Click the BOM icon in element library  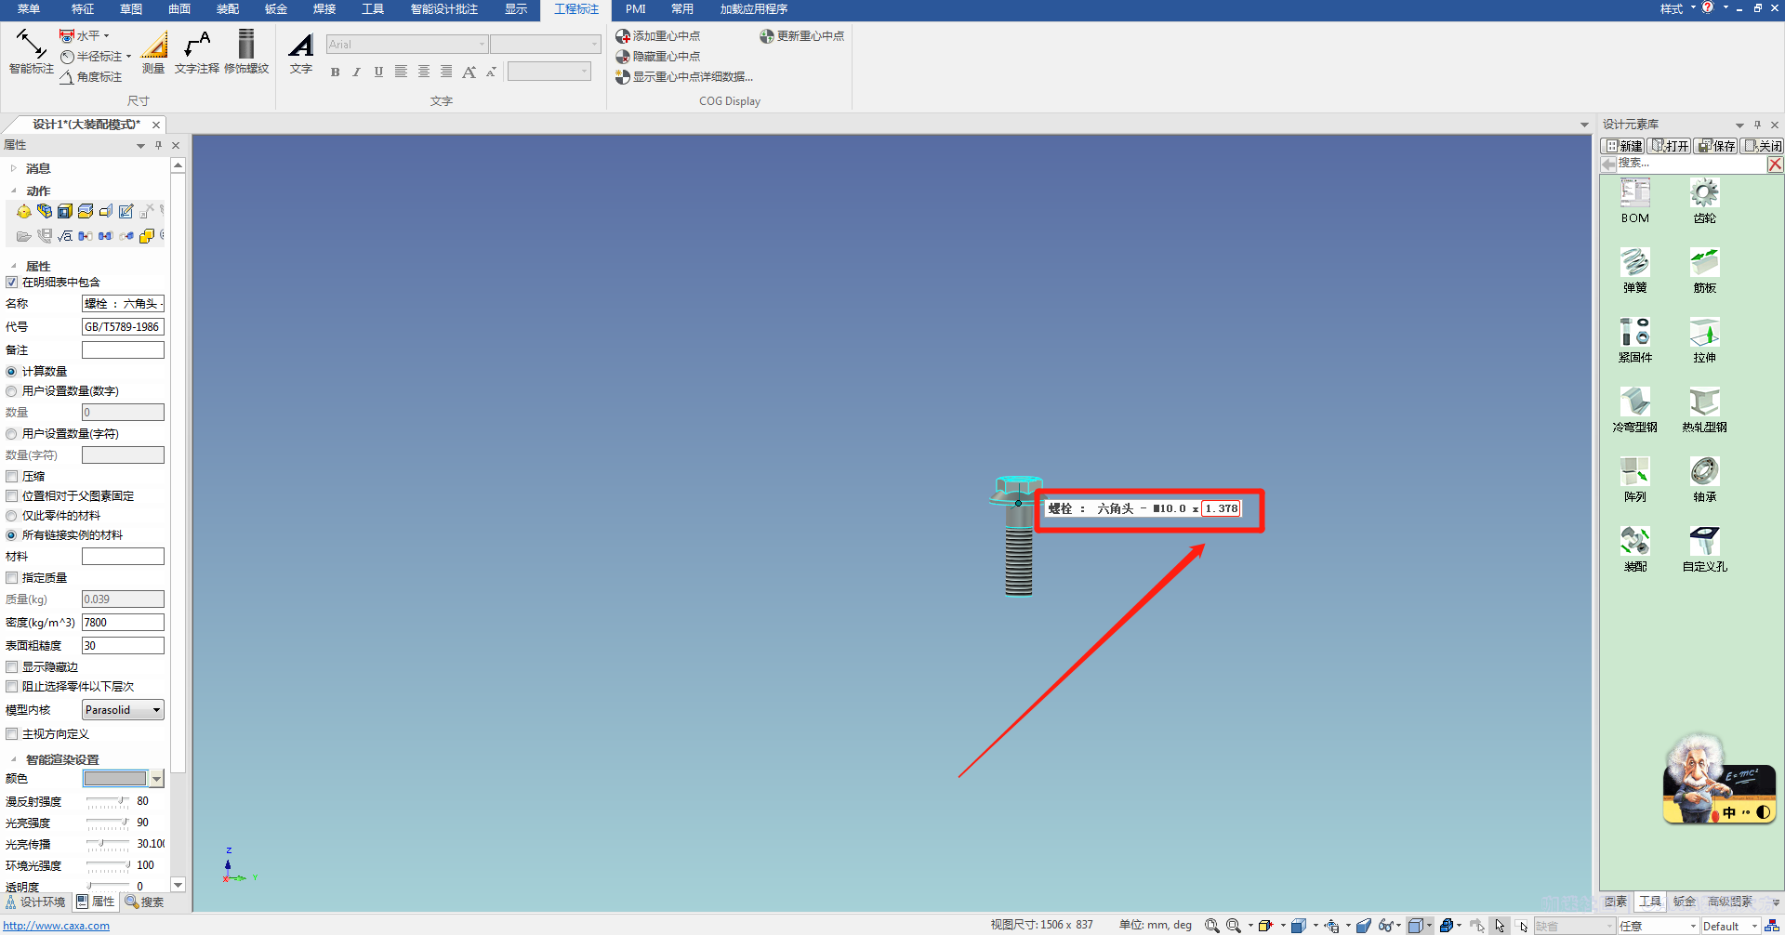pyautogui.click(x=1634, y=201)
